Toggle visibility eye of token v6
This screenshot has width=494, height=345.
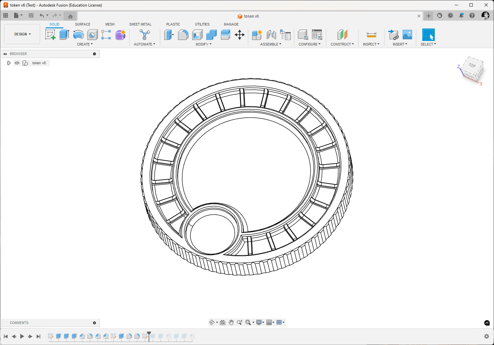click(x=17, y=63)
